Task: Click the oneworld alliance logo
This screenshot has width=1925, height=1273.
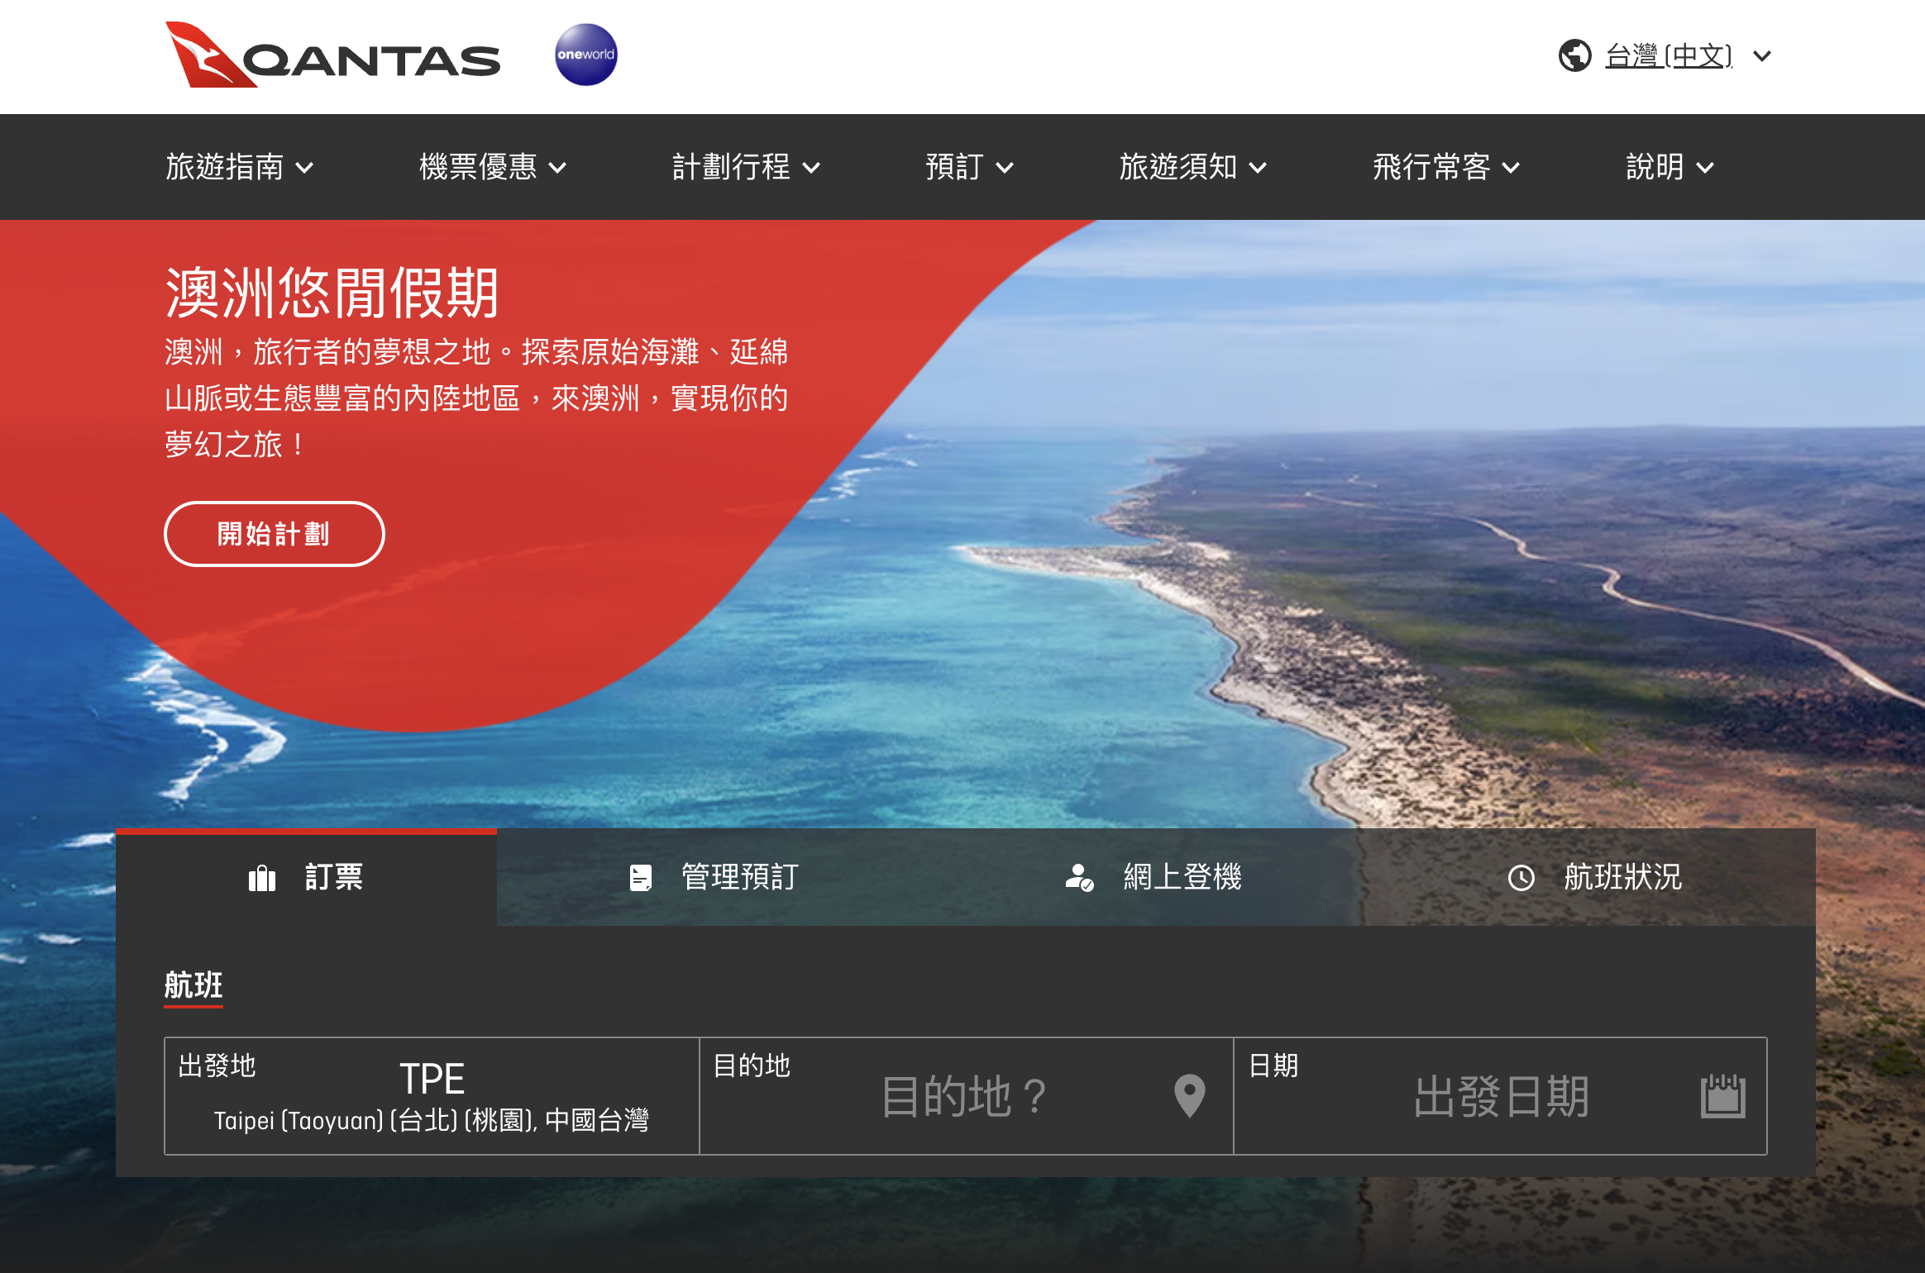Action: [588, 53]
